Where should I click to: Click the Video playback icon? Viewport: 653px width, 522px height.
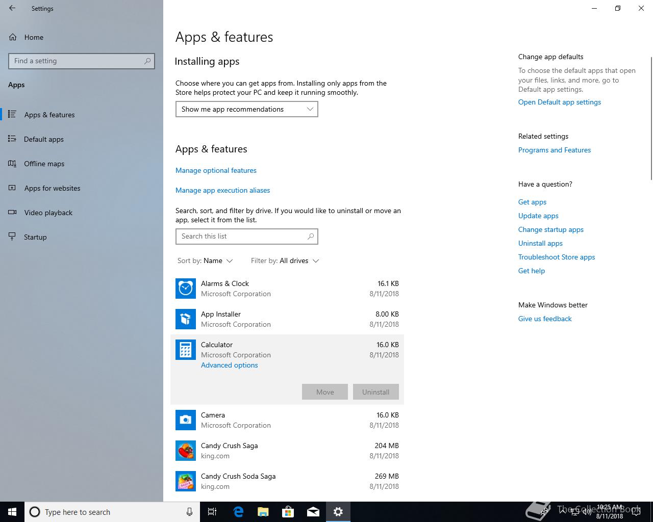coord(12,212)
